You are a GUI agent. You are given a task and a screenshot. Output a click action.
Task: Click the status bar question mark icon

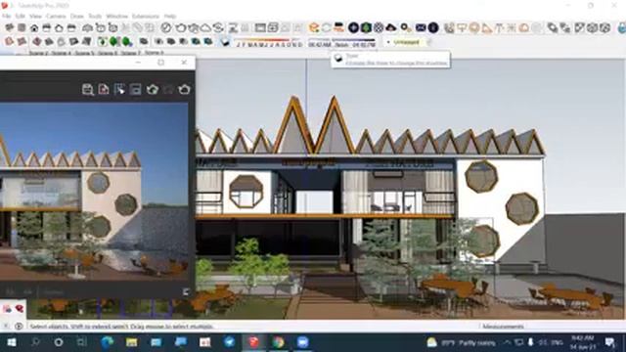pyautogui.click(x=19, y=327)
